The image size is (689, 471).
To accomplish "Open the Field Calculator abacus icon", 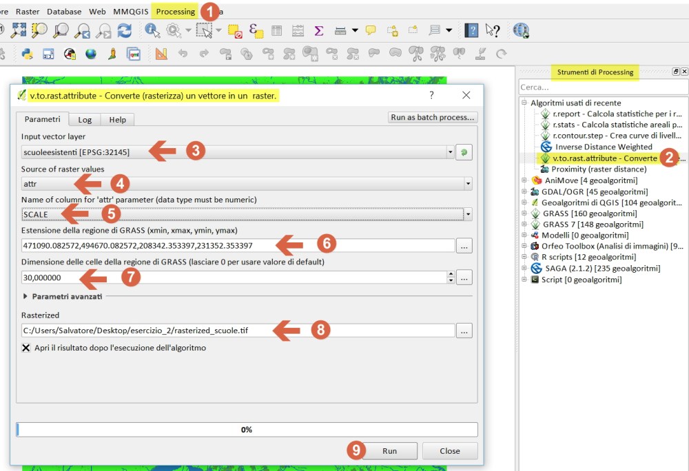I will [x=298, y=30].
